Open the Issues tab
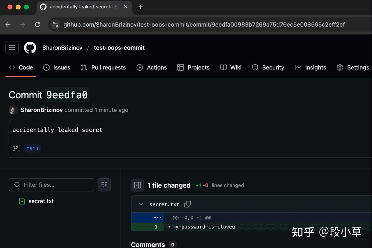This screenshot has height=248, width=372. [x=57, y=68]
